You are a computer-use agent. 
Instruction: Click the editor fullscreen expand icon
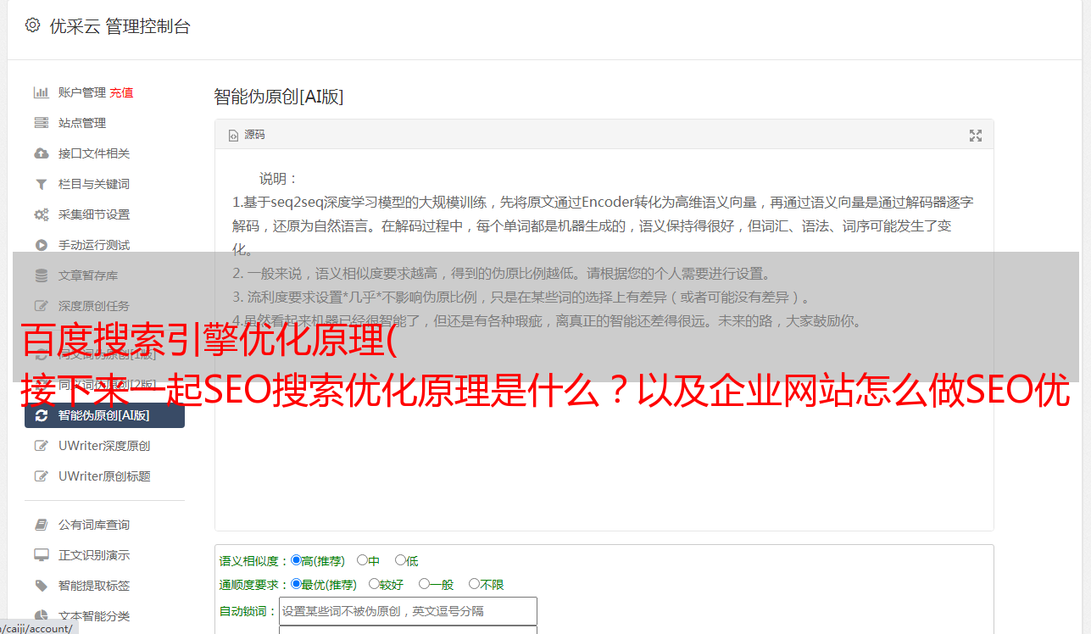tap(976, 136)
